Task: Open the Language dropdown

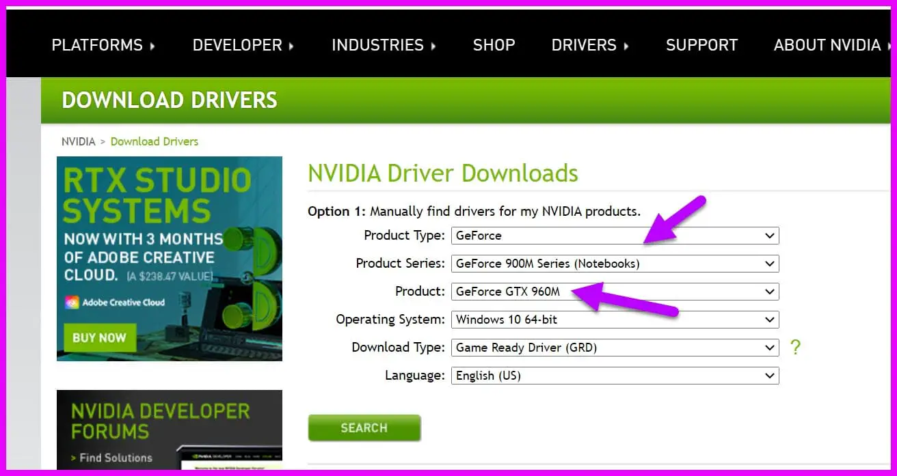Action: click(615, 376)
